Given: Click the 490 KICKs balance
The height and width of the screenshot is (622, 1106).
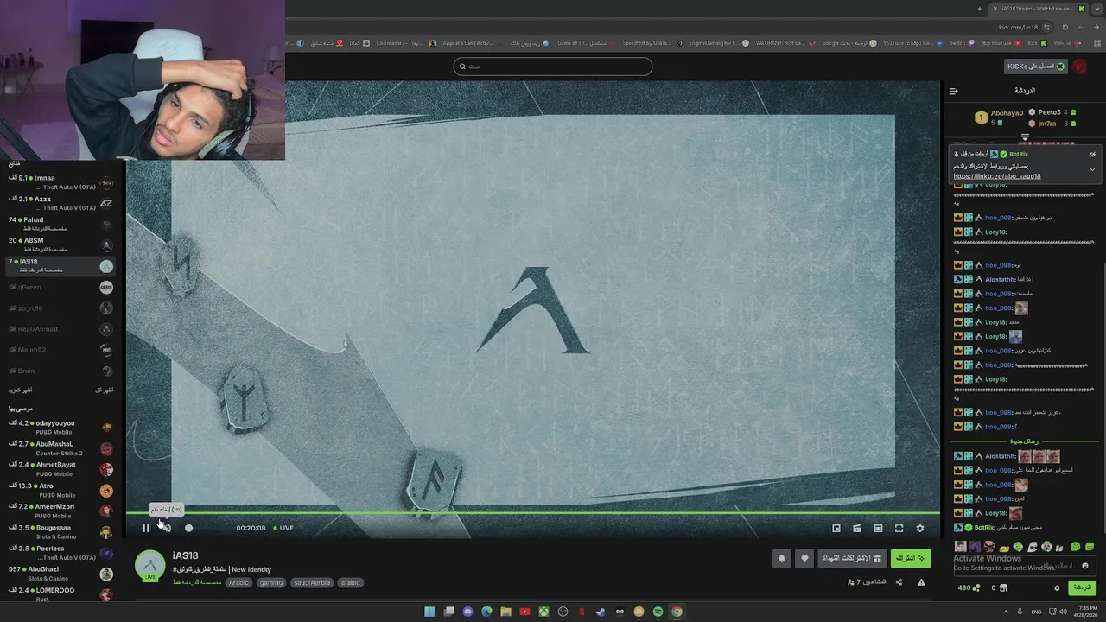Looking at the screenshot, I should click(x=969, y=588).
